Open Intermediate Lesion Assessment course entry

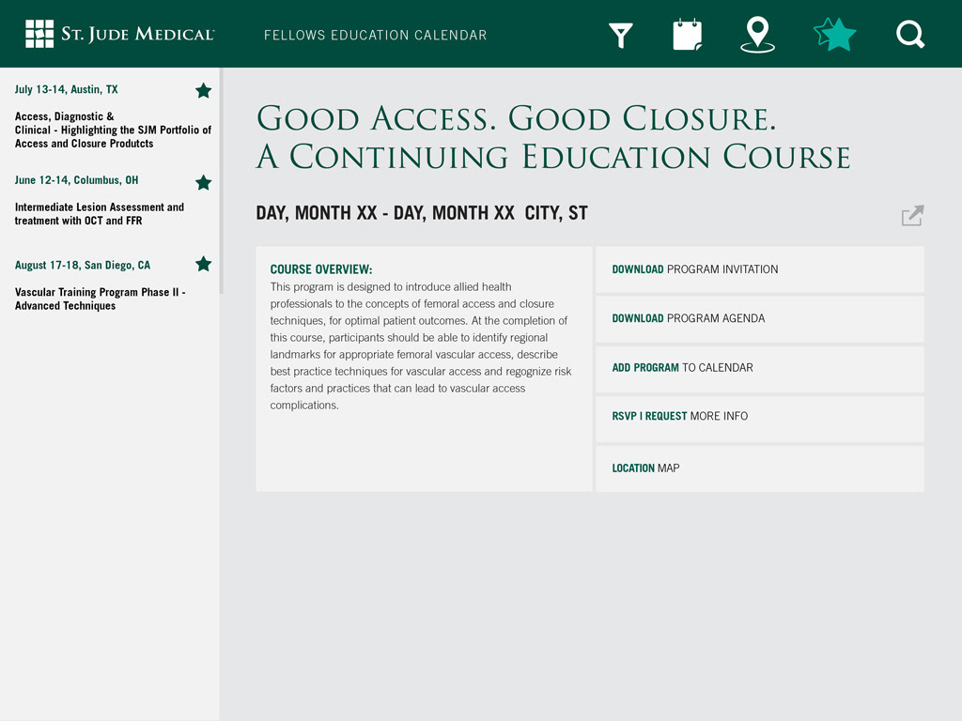[x=100, y=214]
